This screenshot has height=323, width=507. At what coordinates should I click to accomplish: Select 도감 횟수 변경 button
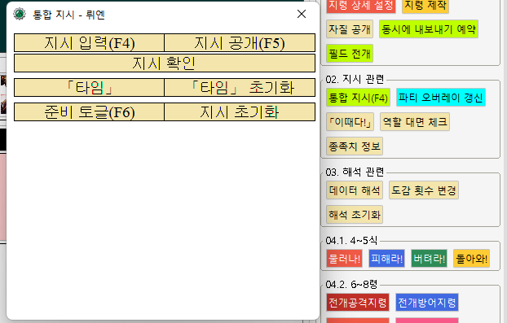coord(424,190)
